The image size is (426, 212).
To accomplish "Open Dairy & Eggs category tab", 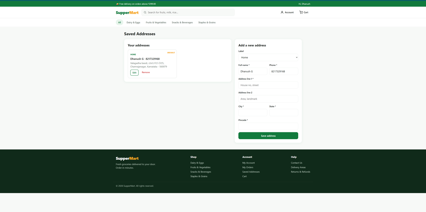I will coord(133,23).
